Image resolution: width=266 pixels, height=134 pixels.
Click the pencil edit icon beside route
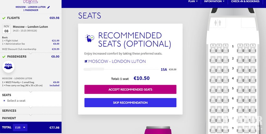pos(49,7)
